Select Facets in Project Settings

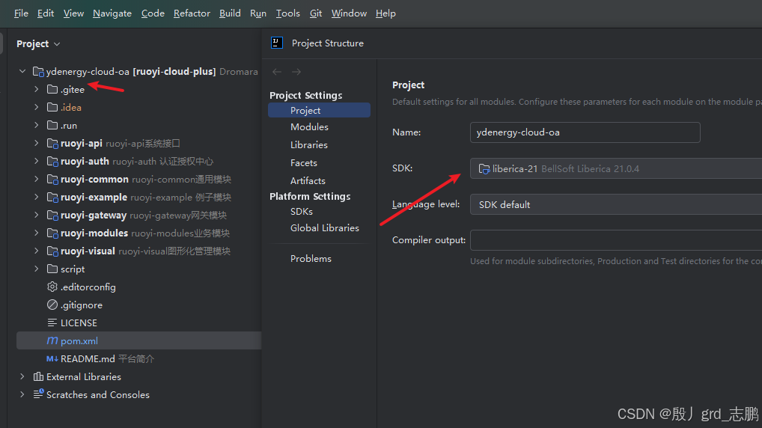(304, 163)
